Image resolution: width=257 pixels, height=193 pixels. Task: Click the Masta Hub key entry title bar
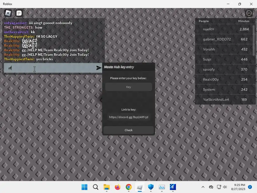[128, 67]
